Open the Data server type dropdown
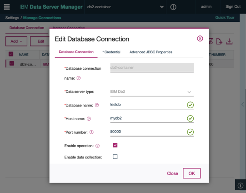Image resolution: width=246 pixels, height=193 pixels. click(152, 92)
